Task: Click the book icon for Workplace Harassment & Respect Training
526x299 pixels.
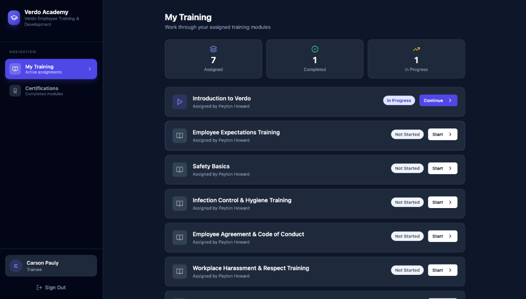Action: point(180,271)
